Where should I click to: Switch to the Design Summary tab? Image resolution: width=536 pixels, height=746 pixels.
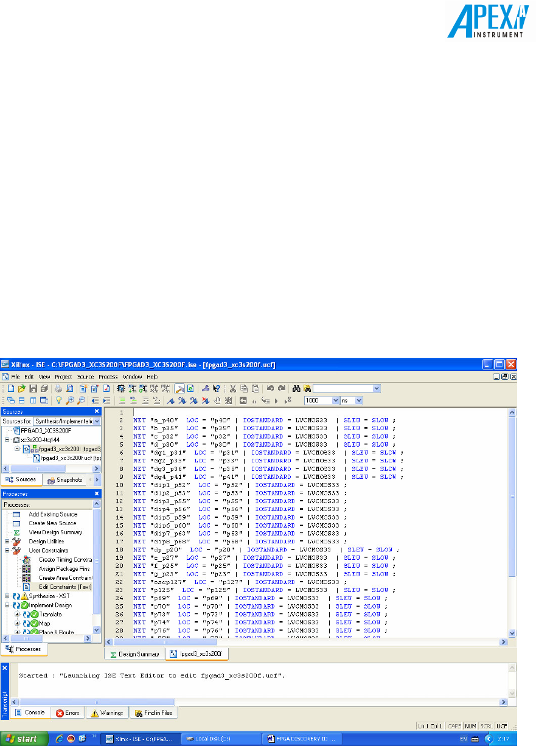pos(135,654)
